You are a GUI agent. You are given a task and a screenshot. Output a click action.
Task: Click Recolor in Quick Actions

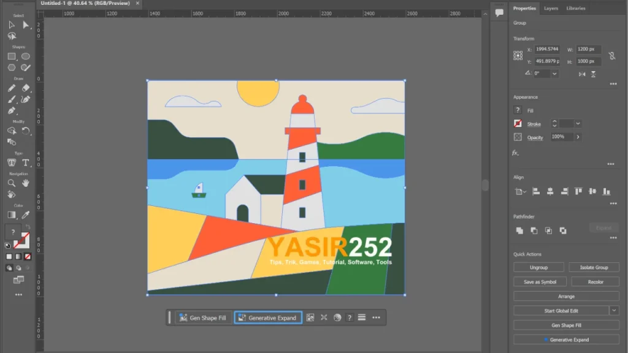point(595,282)
